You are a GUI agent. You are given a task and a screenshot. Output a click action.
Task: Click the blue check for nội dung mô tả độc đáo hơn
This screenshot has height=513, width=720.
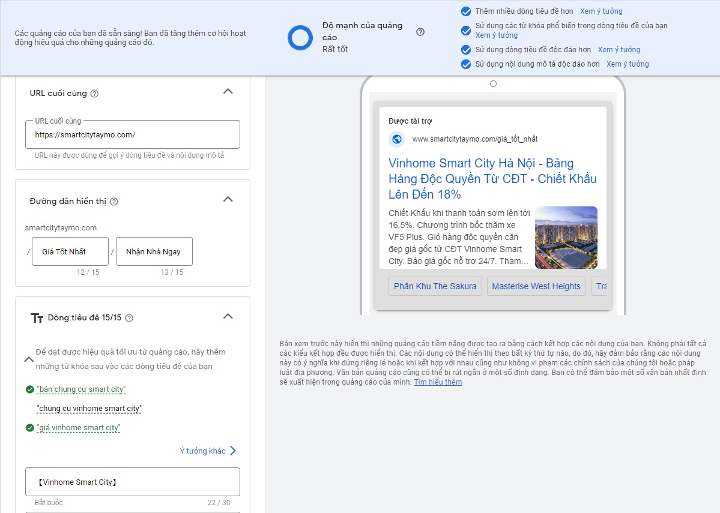click(465, 64)
